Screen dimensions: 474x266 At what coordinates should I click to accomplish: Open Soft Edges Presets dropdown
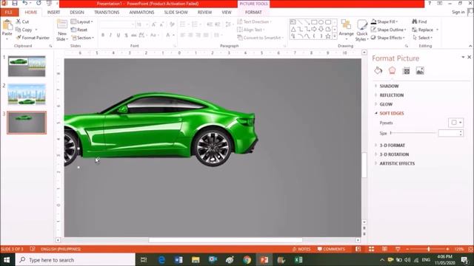[456, 123]
